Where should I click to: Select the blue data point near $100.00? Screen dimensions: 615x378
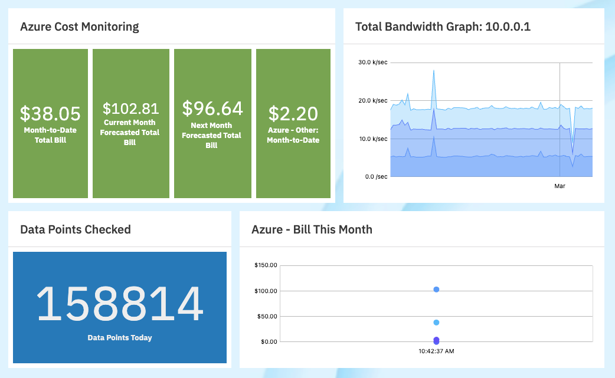point(436,290)
